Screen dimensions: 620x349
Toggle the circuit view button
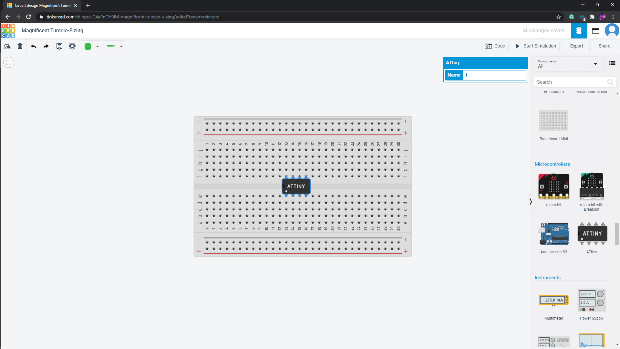point(579,30)
